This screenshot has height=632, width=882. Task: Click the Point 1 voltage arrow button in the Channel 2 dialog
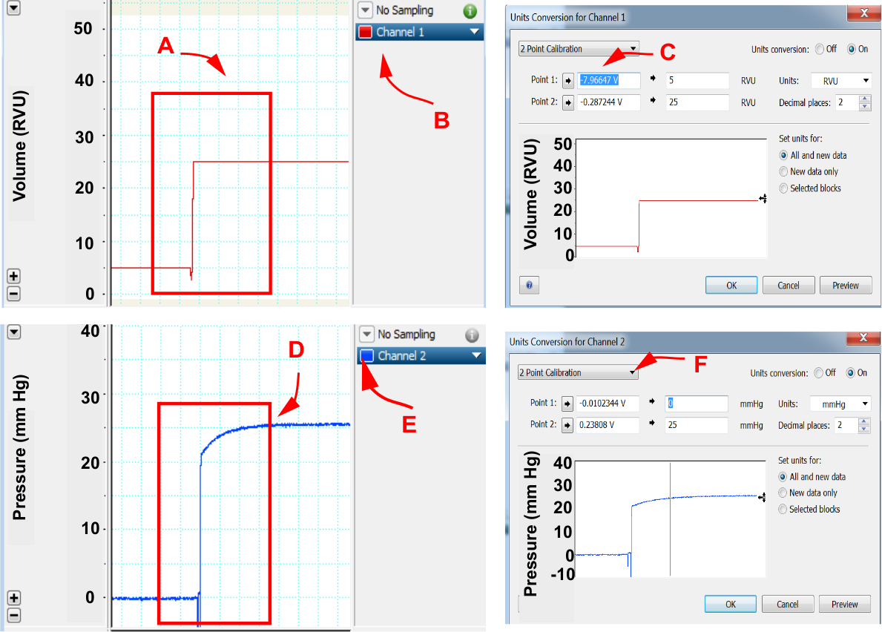point(567,403)
